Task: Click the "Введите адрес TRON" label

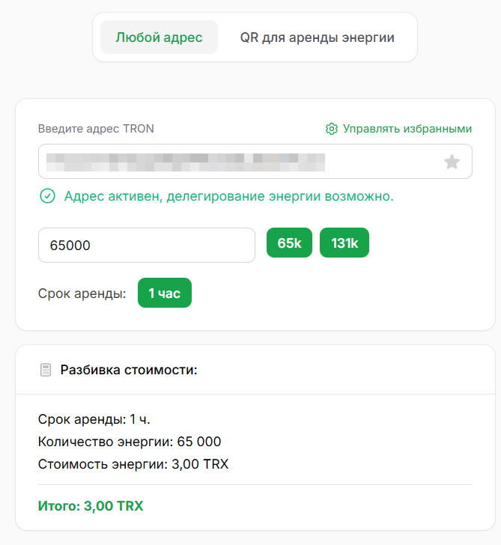Action: (x=96, y=129)
